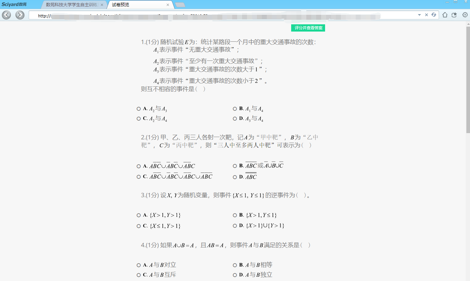Maximize the browser window
Image resolution: width=470 pixels, height=281 pixels.
pos(456,2)
